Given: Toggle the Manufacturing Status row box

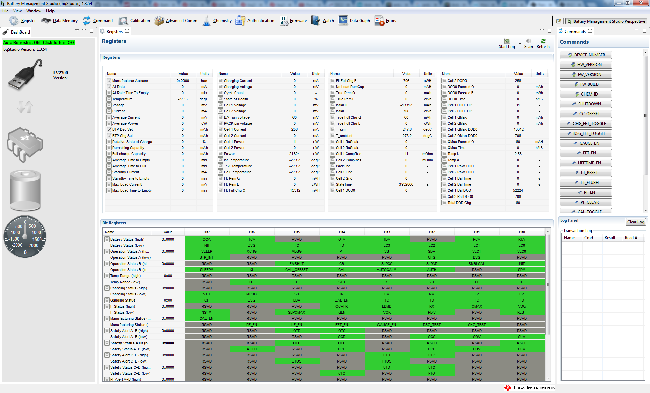Looking at the screenshot, I should [x=107, y=318].
